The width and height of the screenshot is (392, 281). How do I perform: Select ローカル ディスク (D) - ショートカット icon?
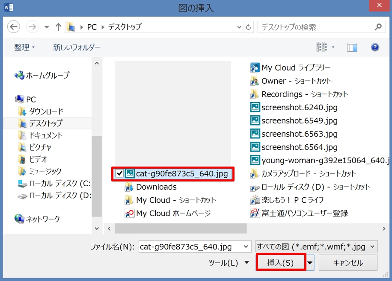pyautogui.click(x=255, y=187)
